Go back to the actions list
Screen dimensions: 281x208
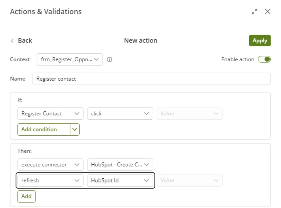tap(21, 41)
